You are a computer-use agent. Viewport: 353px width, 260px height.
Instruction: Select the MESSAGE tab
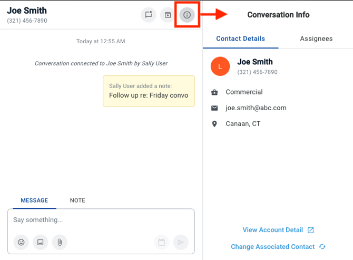coord(34,200)
